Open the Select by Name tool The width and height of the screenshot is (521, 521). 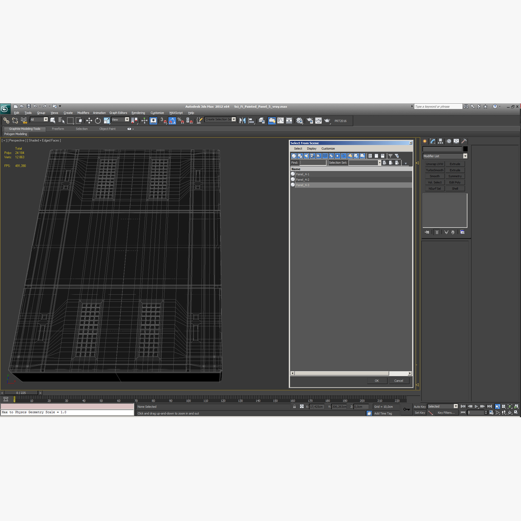click(61, 121)
